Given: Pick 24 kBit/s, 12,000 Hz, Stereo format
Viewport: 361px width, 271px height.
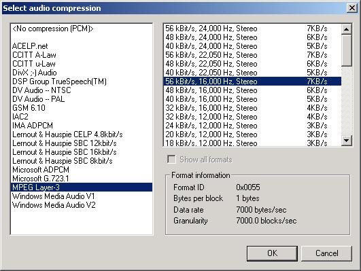Looking at the screenshot, I should pos(252,126).
